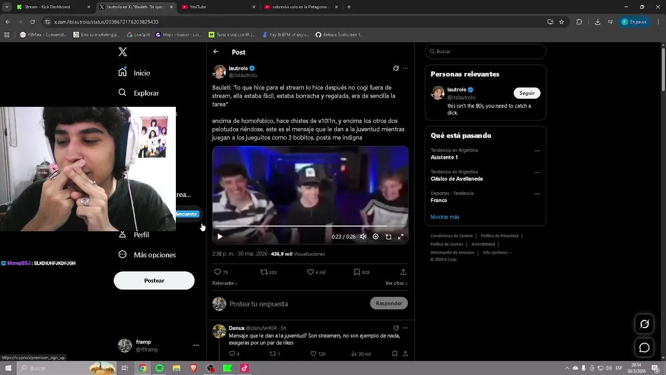Open Grok icon on lautrolo's post
The image size is (666, 375).
click(396, 68)
